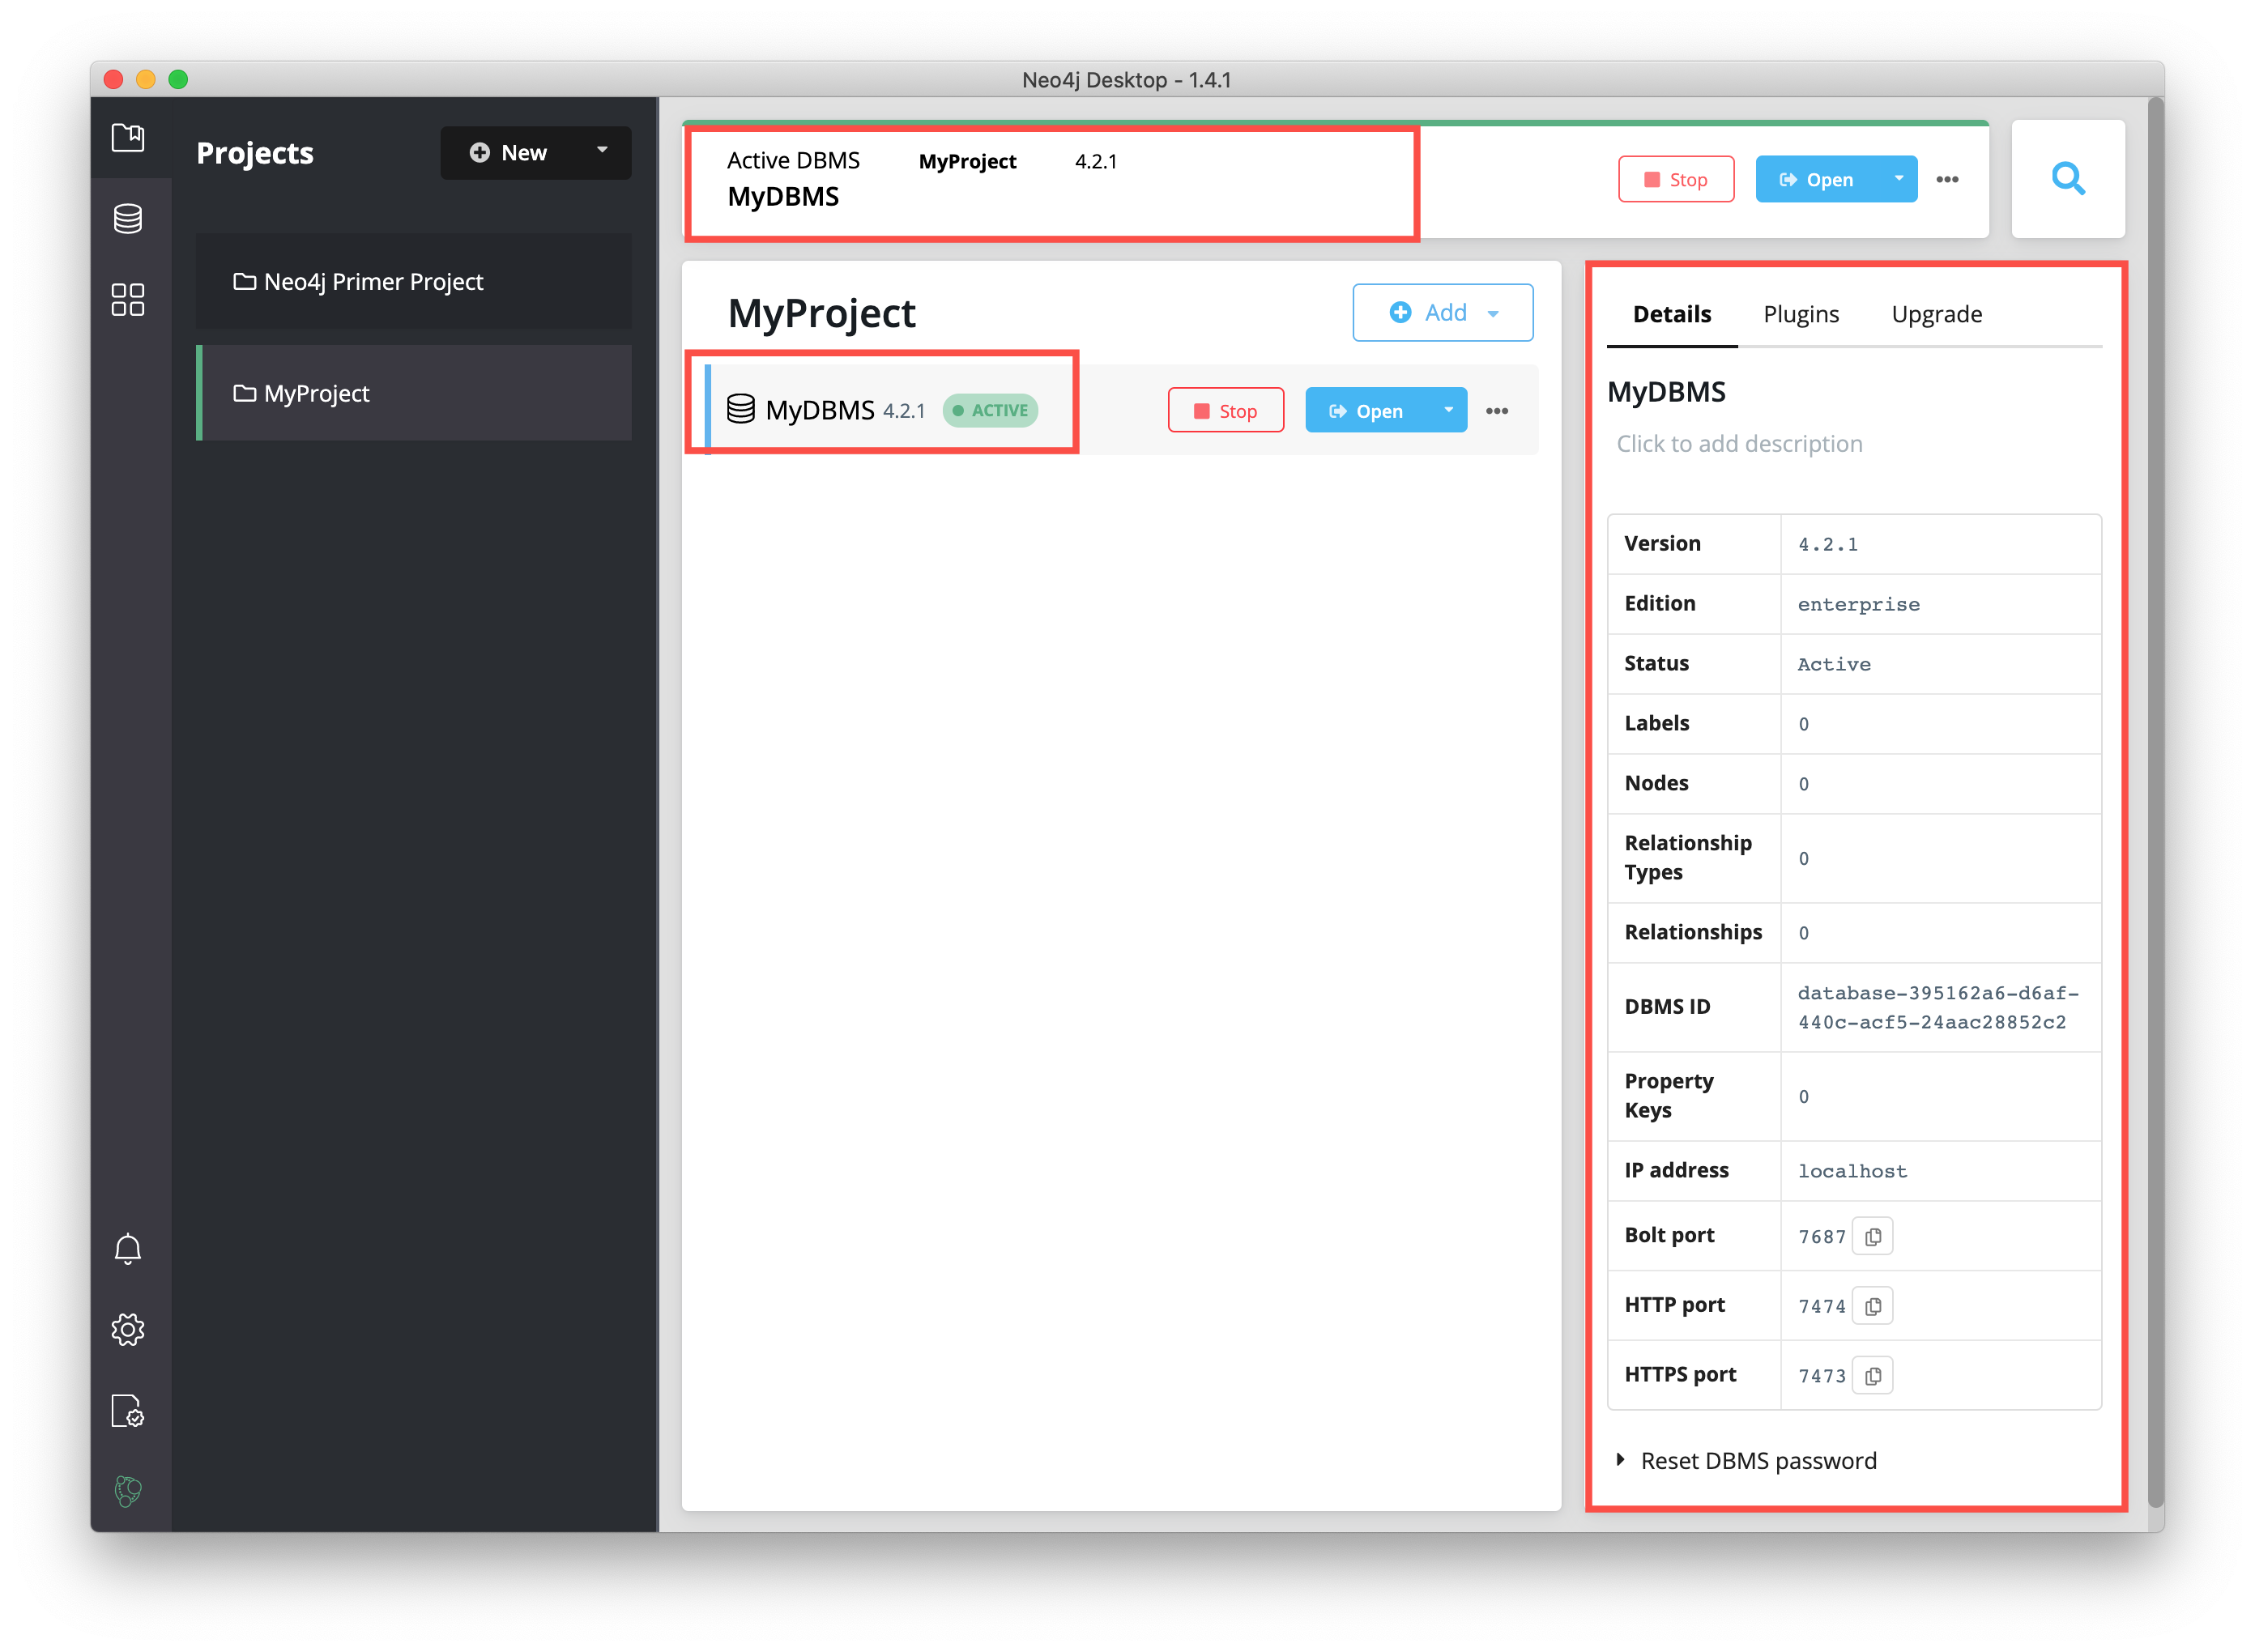Open the DBMS list sidebar icon
This screenshot has height=1652, width=2255.
tap(128, 218)
